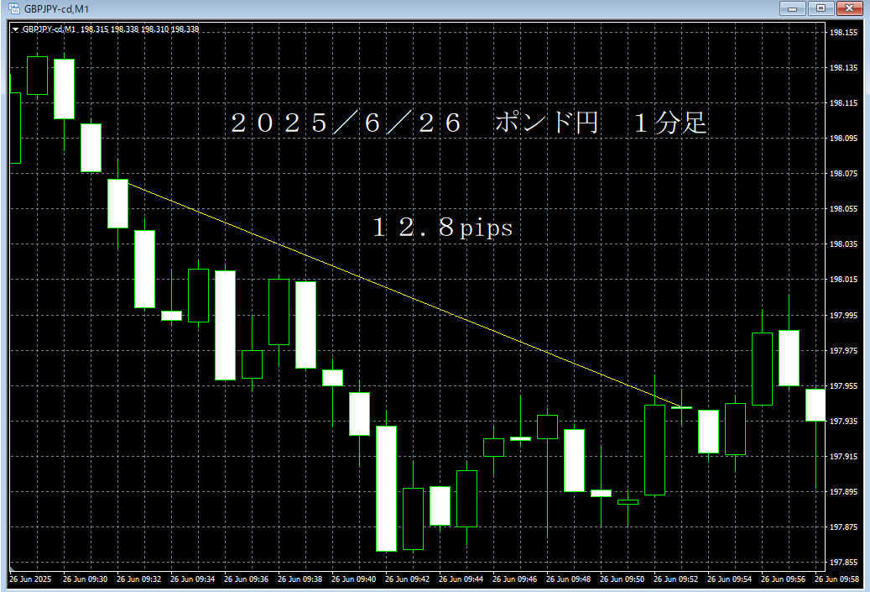
Task: Click the minimize icon of the chart window
Action: click(792, 8)
